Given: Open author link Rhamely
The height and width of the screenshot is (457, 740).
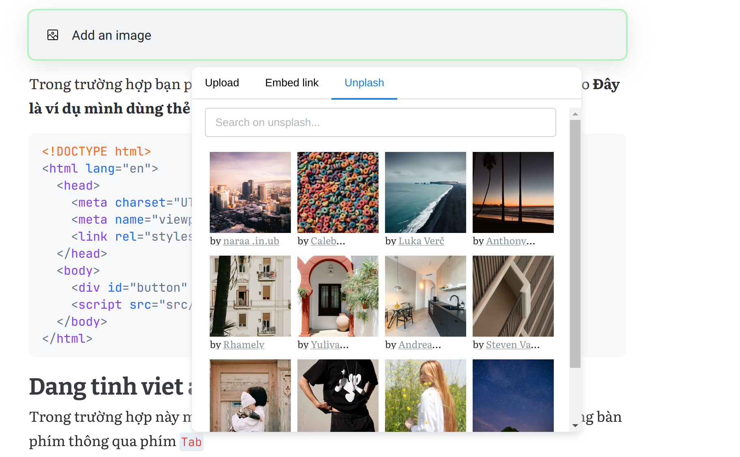Looking at the screenshot, I should 244,345.
